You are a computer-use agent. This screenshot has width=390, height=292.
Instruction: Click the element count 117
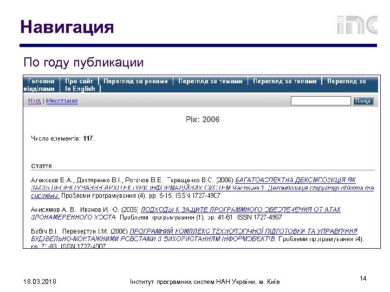[x=88, y=138]
